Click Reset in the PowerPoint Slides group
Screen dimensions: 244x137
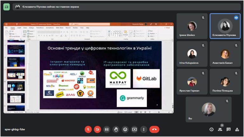click(x=30, y=34)
